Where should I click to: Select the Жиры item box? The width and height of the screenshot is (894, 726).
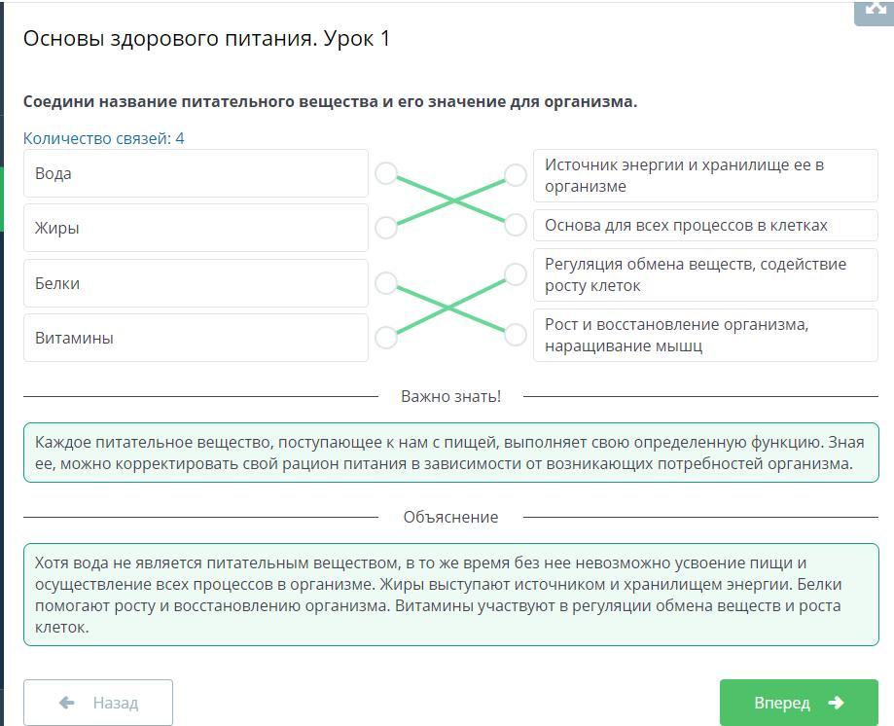[196, 228]
